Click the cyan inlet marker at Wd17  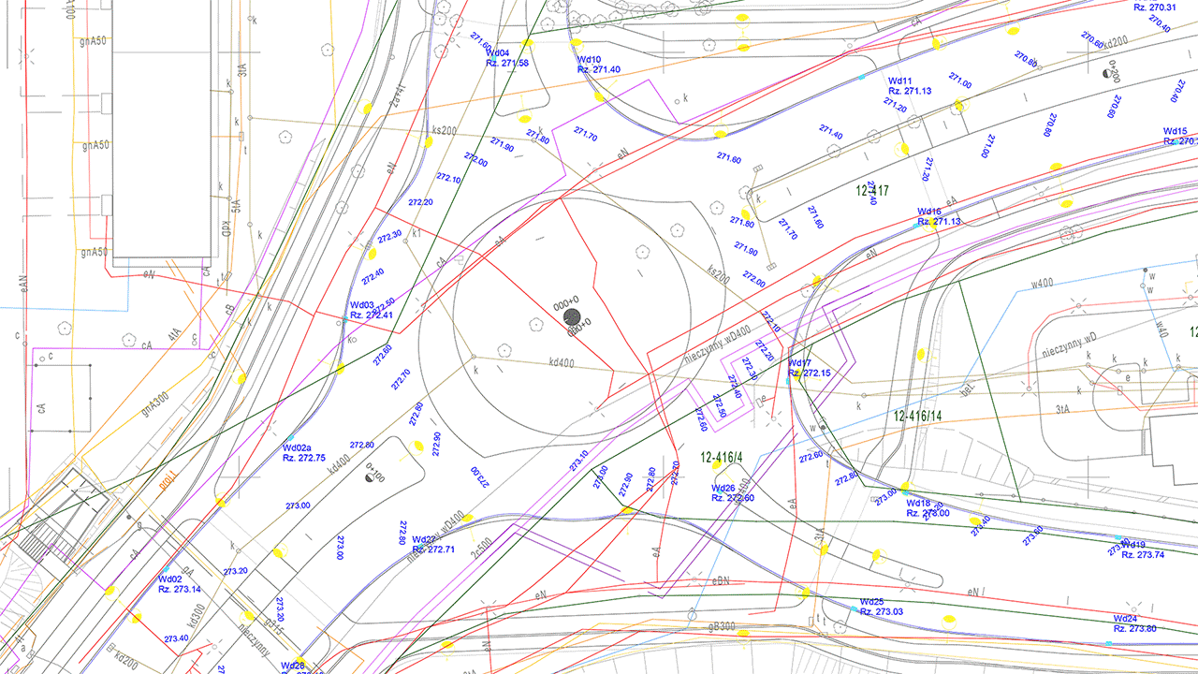pyautogui.click(x=789, y=378)
